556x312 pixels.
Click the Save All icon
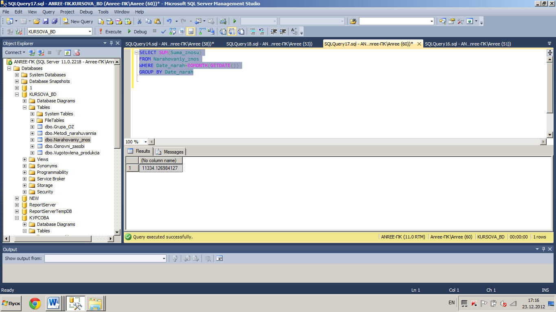[x=54, y=21]
